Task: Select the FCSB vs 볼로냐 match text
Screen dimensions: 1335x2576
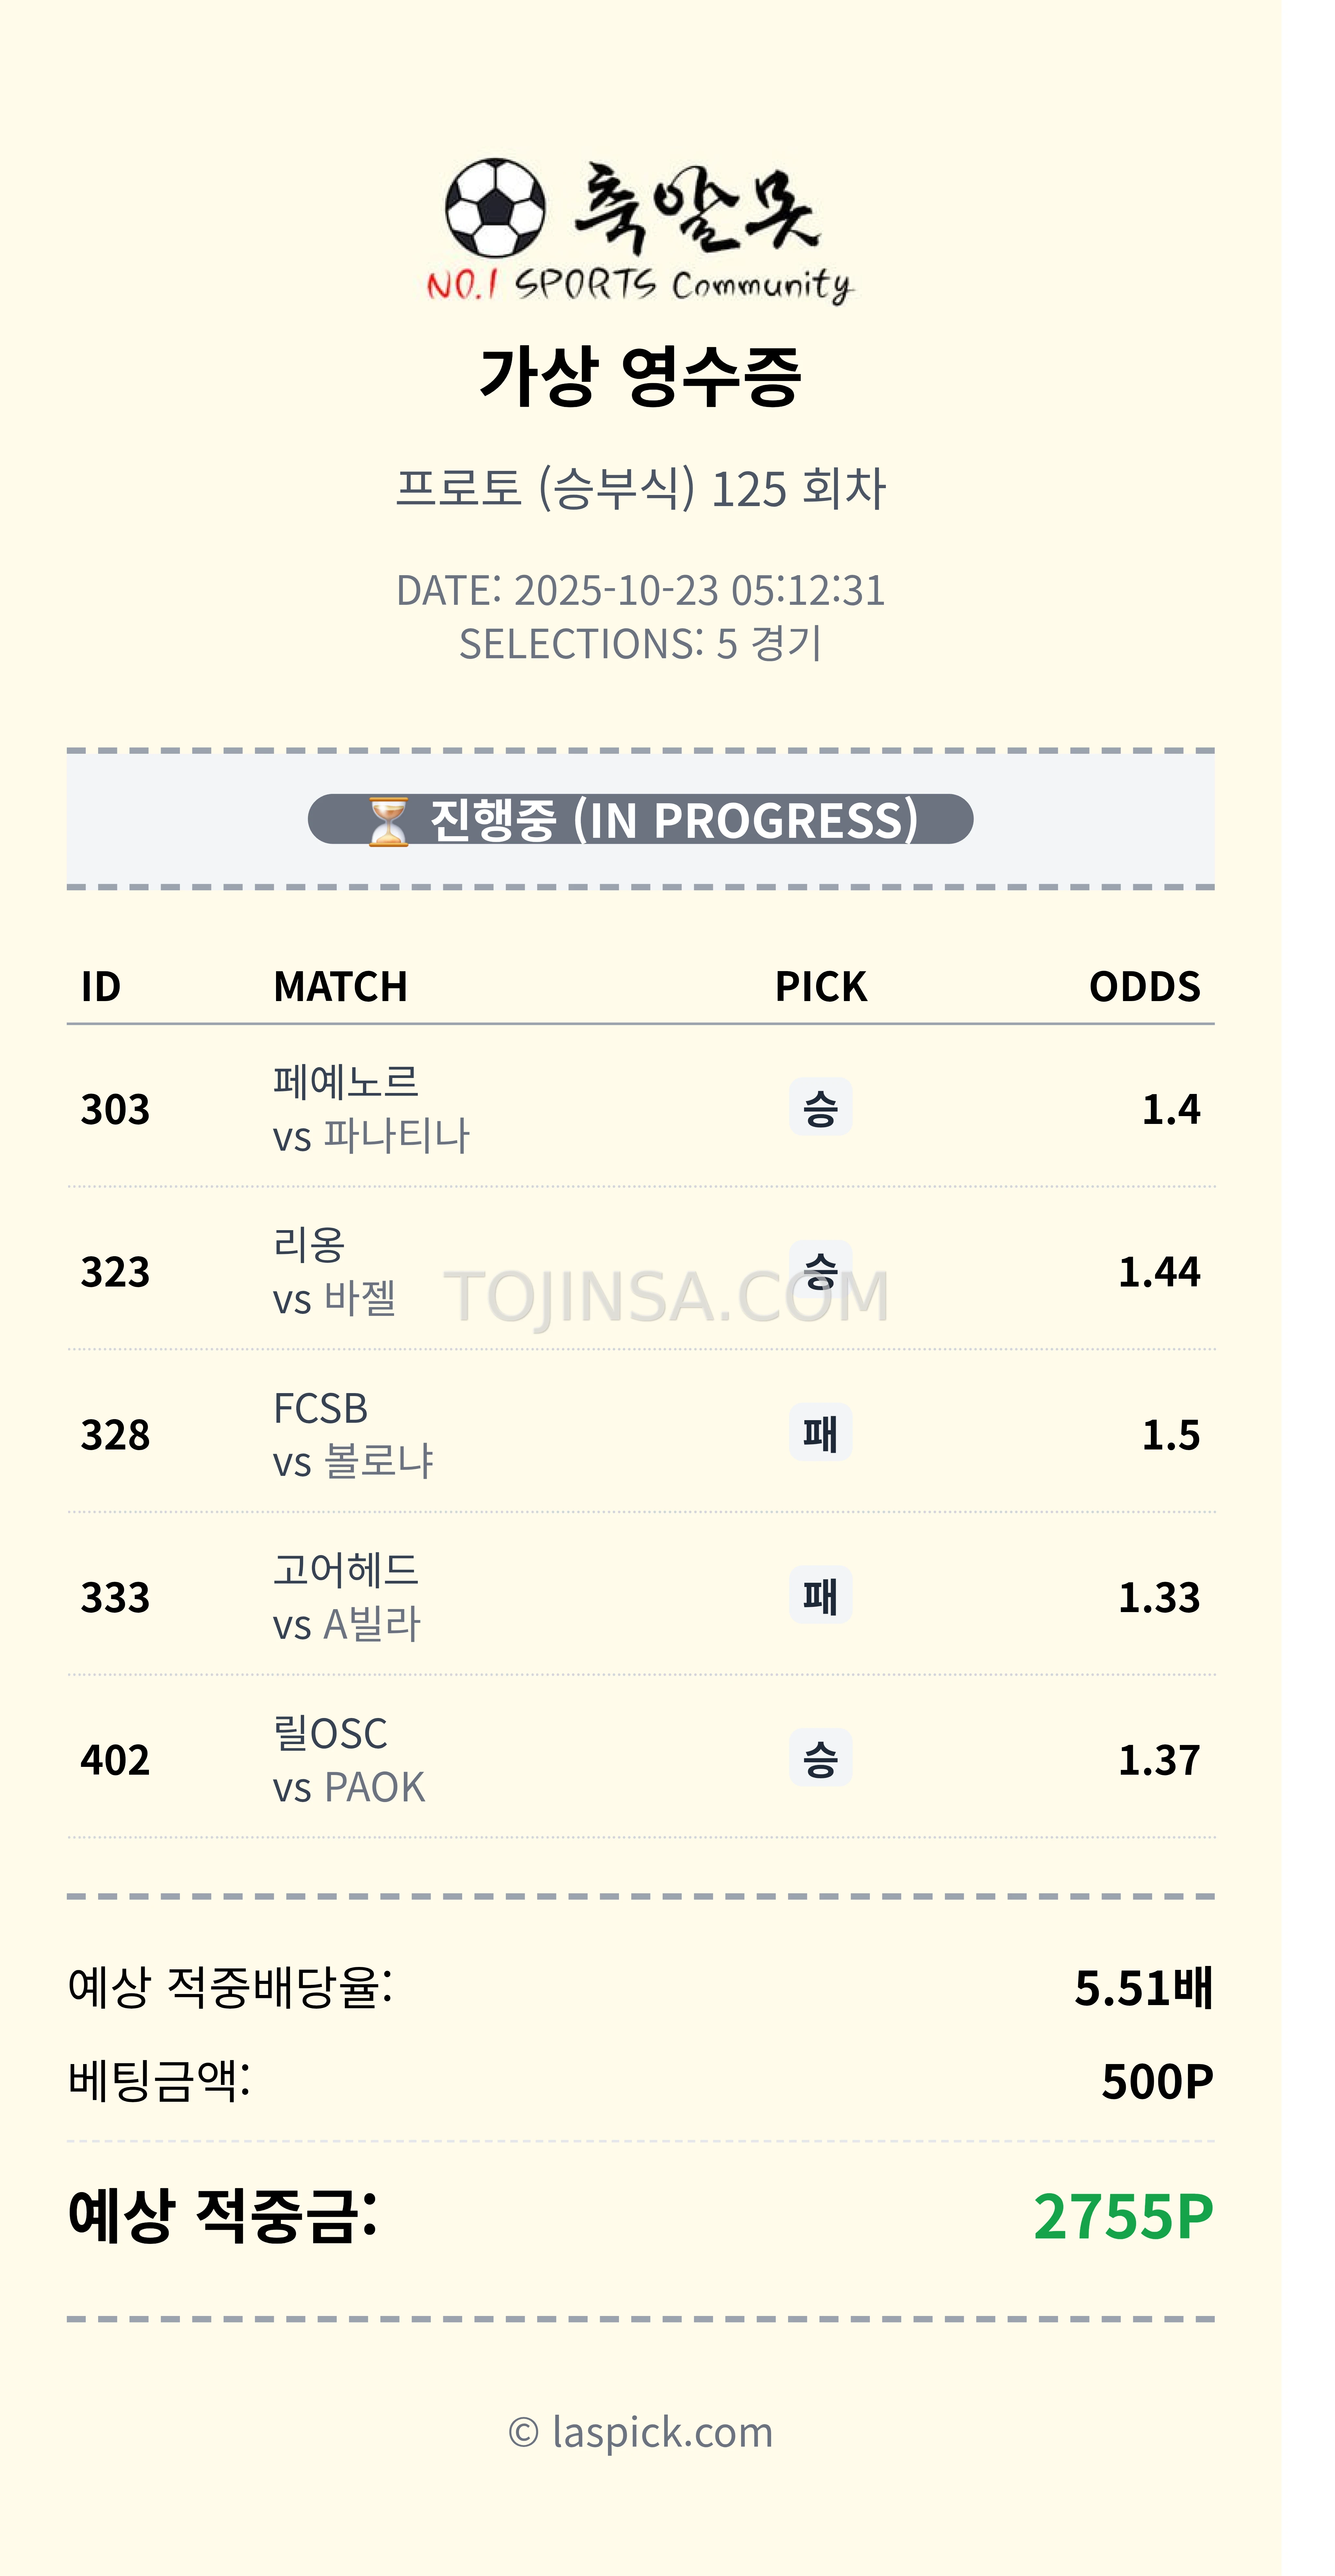Action: coord(352,1434)
